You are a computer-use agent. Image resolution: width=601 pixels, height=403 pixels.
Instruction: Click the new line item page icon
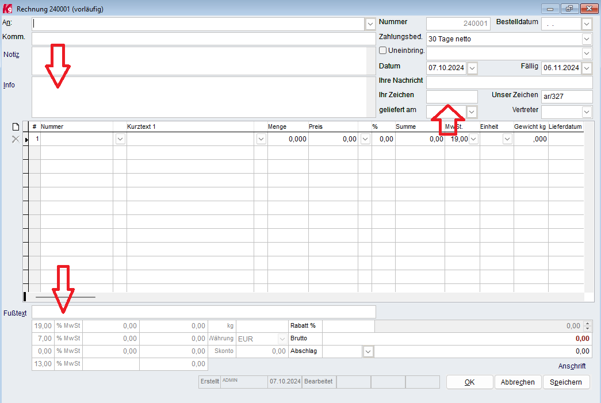[16, 126]
